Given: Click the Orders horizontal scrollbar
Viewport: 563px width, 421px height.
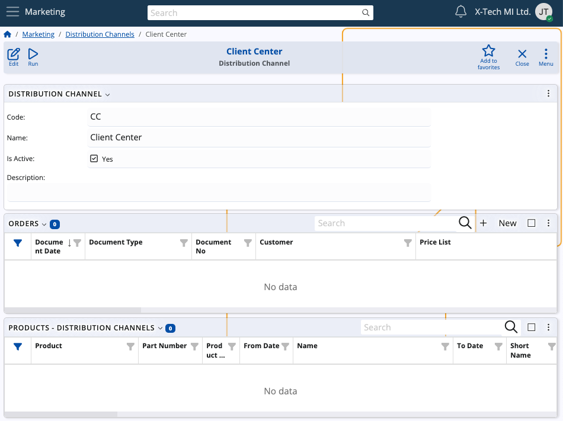Looking at the screenshot, I should pyautogui.click(x=73, y=310).
